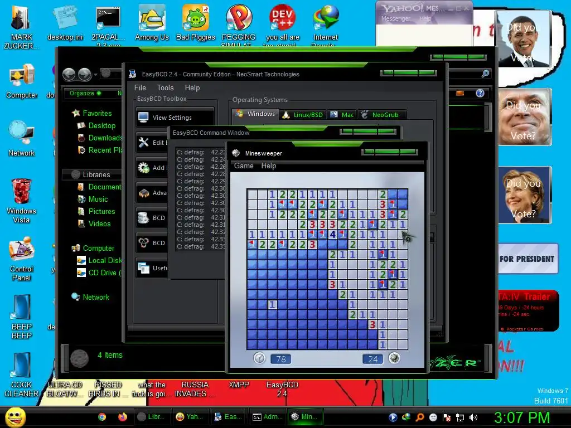Open the Game menu in Minesweeper

tap(244, 166)
